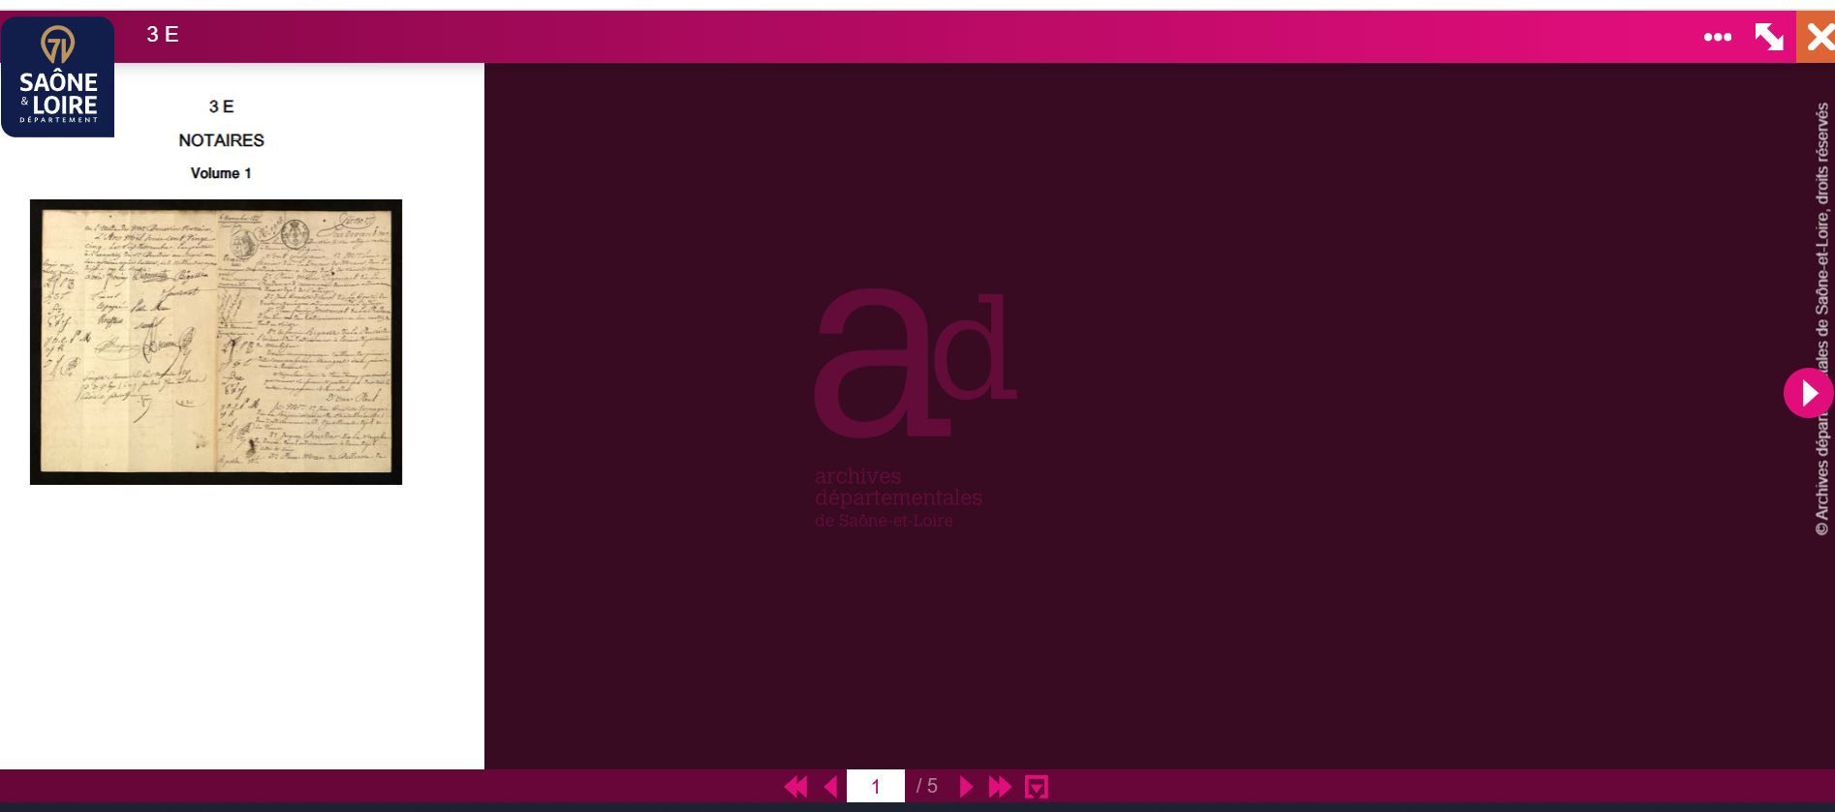Image resolution: width=1835 pixels, height=812 pixels.
Task: Click the 'Volume 1' label
Action: click(x=221, y=173)
